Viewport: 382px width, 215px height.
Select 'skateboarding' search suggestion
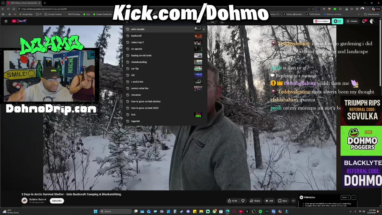(x=165, y=62)
